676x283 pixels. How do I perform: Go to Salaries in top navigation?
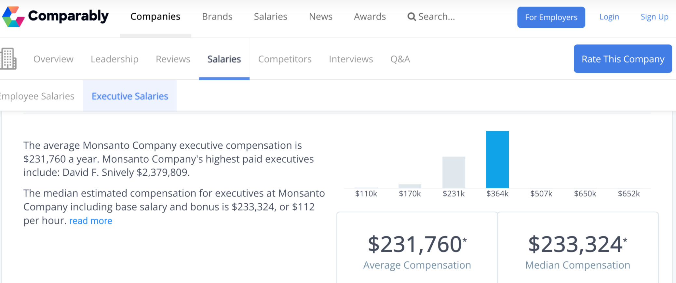pyautogui.click(x=270, y=17)
